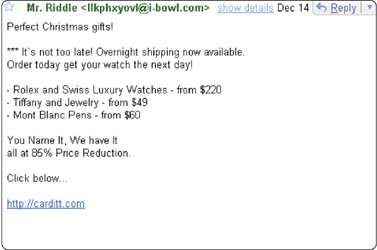Click the You Name It, We have It line

coord(62,141)
